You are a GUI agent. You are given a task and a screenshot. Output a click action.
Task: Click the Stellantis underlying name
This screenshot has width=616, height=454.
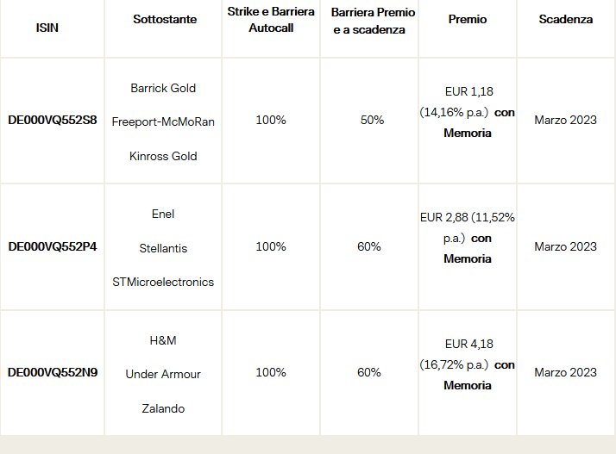[x=163, y=248]
